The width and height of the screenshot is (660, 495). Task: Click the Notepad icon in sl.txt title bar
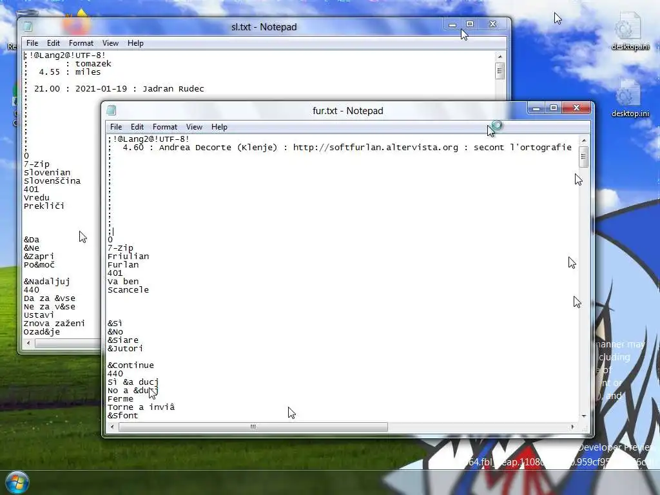[x=28, y=26]
